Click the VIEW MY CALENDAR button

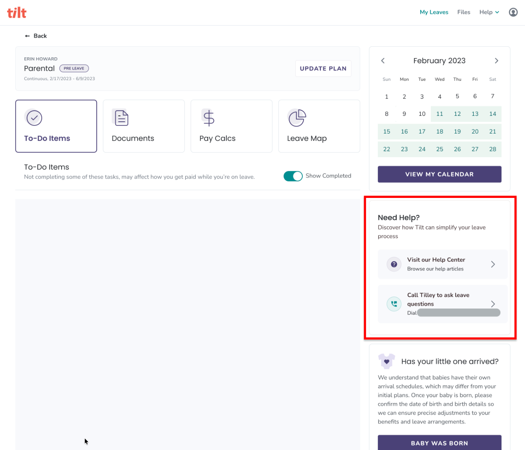coord(439,174)
